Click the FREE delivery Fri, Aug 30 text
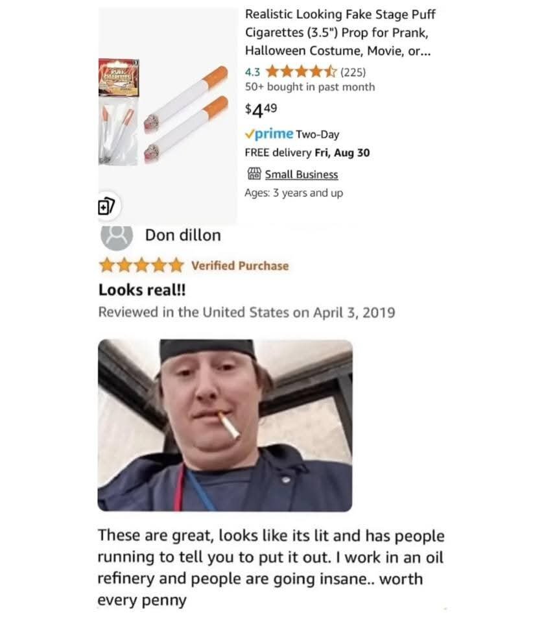This screenshot has width=533, height=626. [307, 153]
